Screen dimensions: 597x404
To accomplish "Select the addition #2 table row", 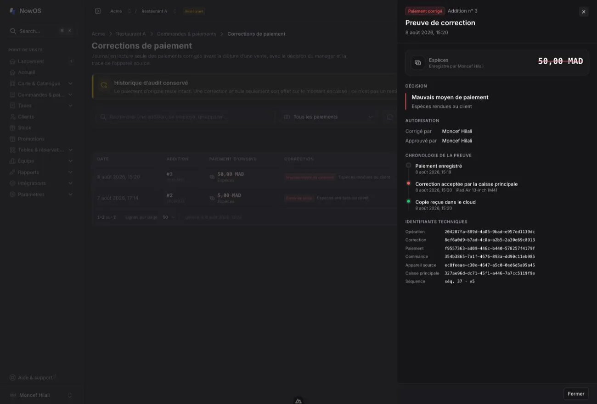I will tap(244, 198).
